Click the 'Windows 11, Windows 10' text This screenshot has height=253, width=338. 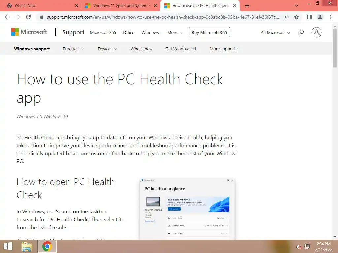coord(42,116)
